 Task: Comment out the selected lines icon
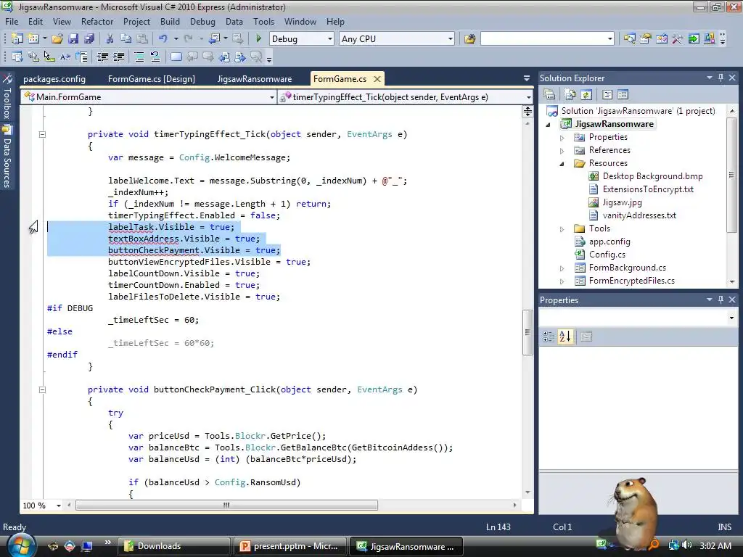(139, 57)
